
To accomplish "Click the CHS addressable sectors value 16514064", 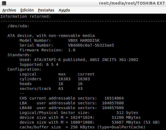I will pyautogui.click(x=114, y=98).
